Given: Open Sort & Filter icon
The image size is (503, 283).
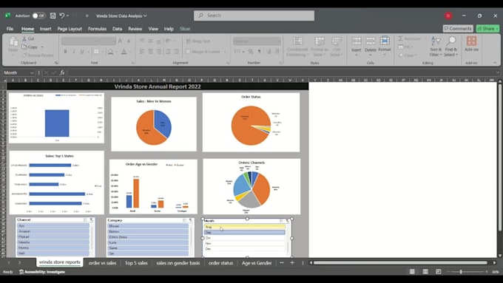Looking at the screenshot, I should point(436,41).
